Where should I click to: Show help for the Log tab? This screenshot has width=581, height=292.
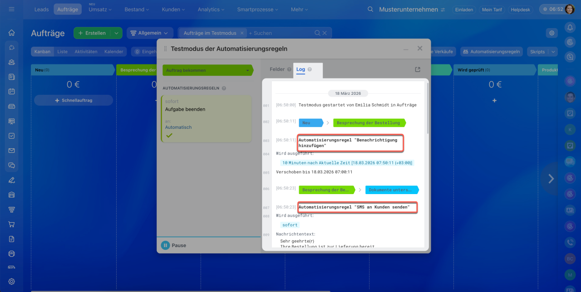(310, 69)
